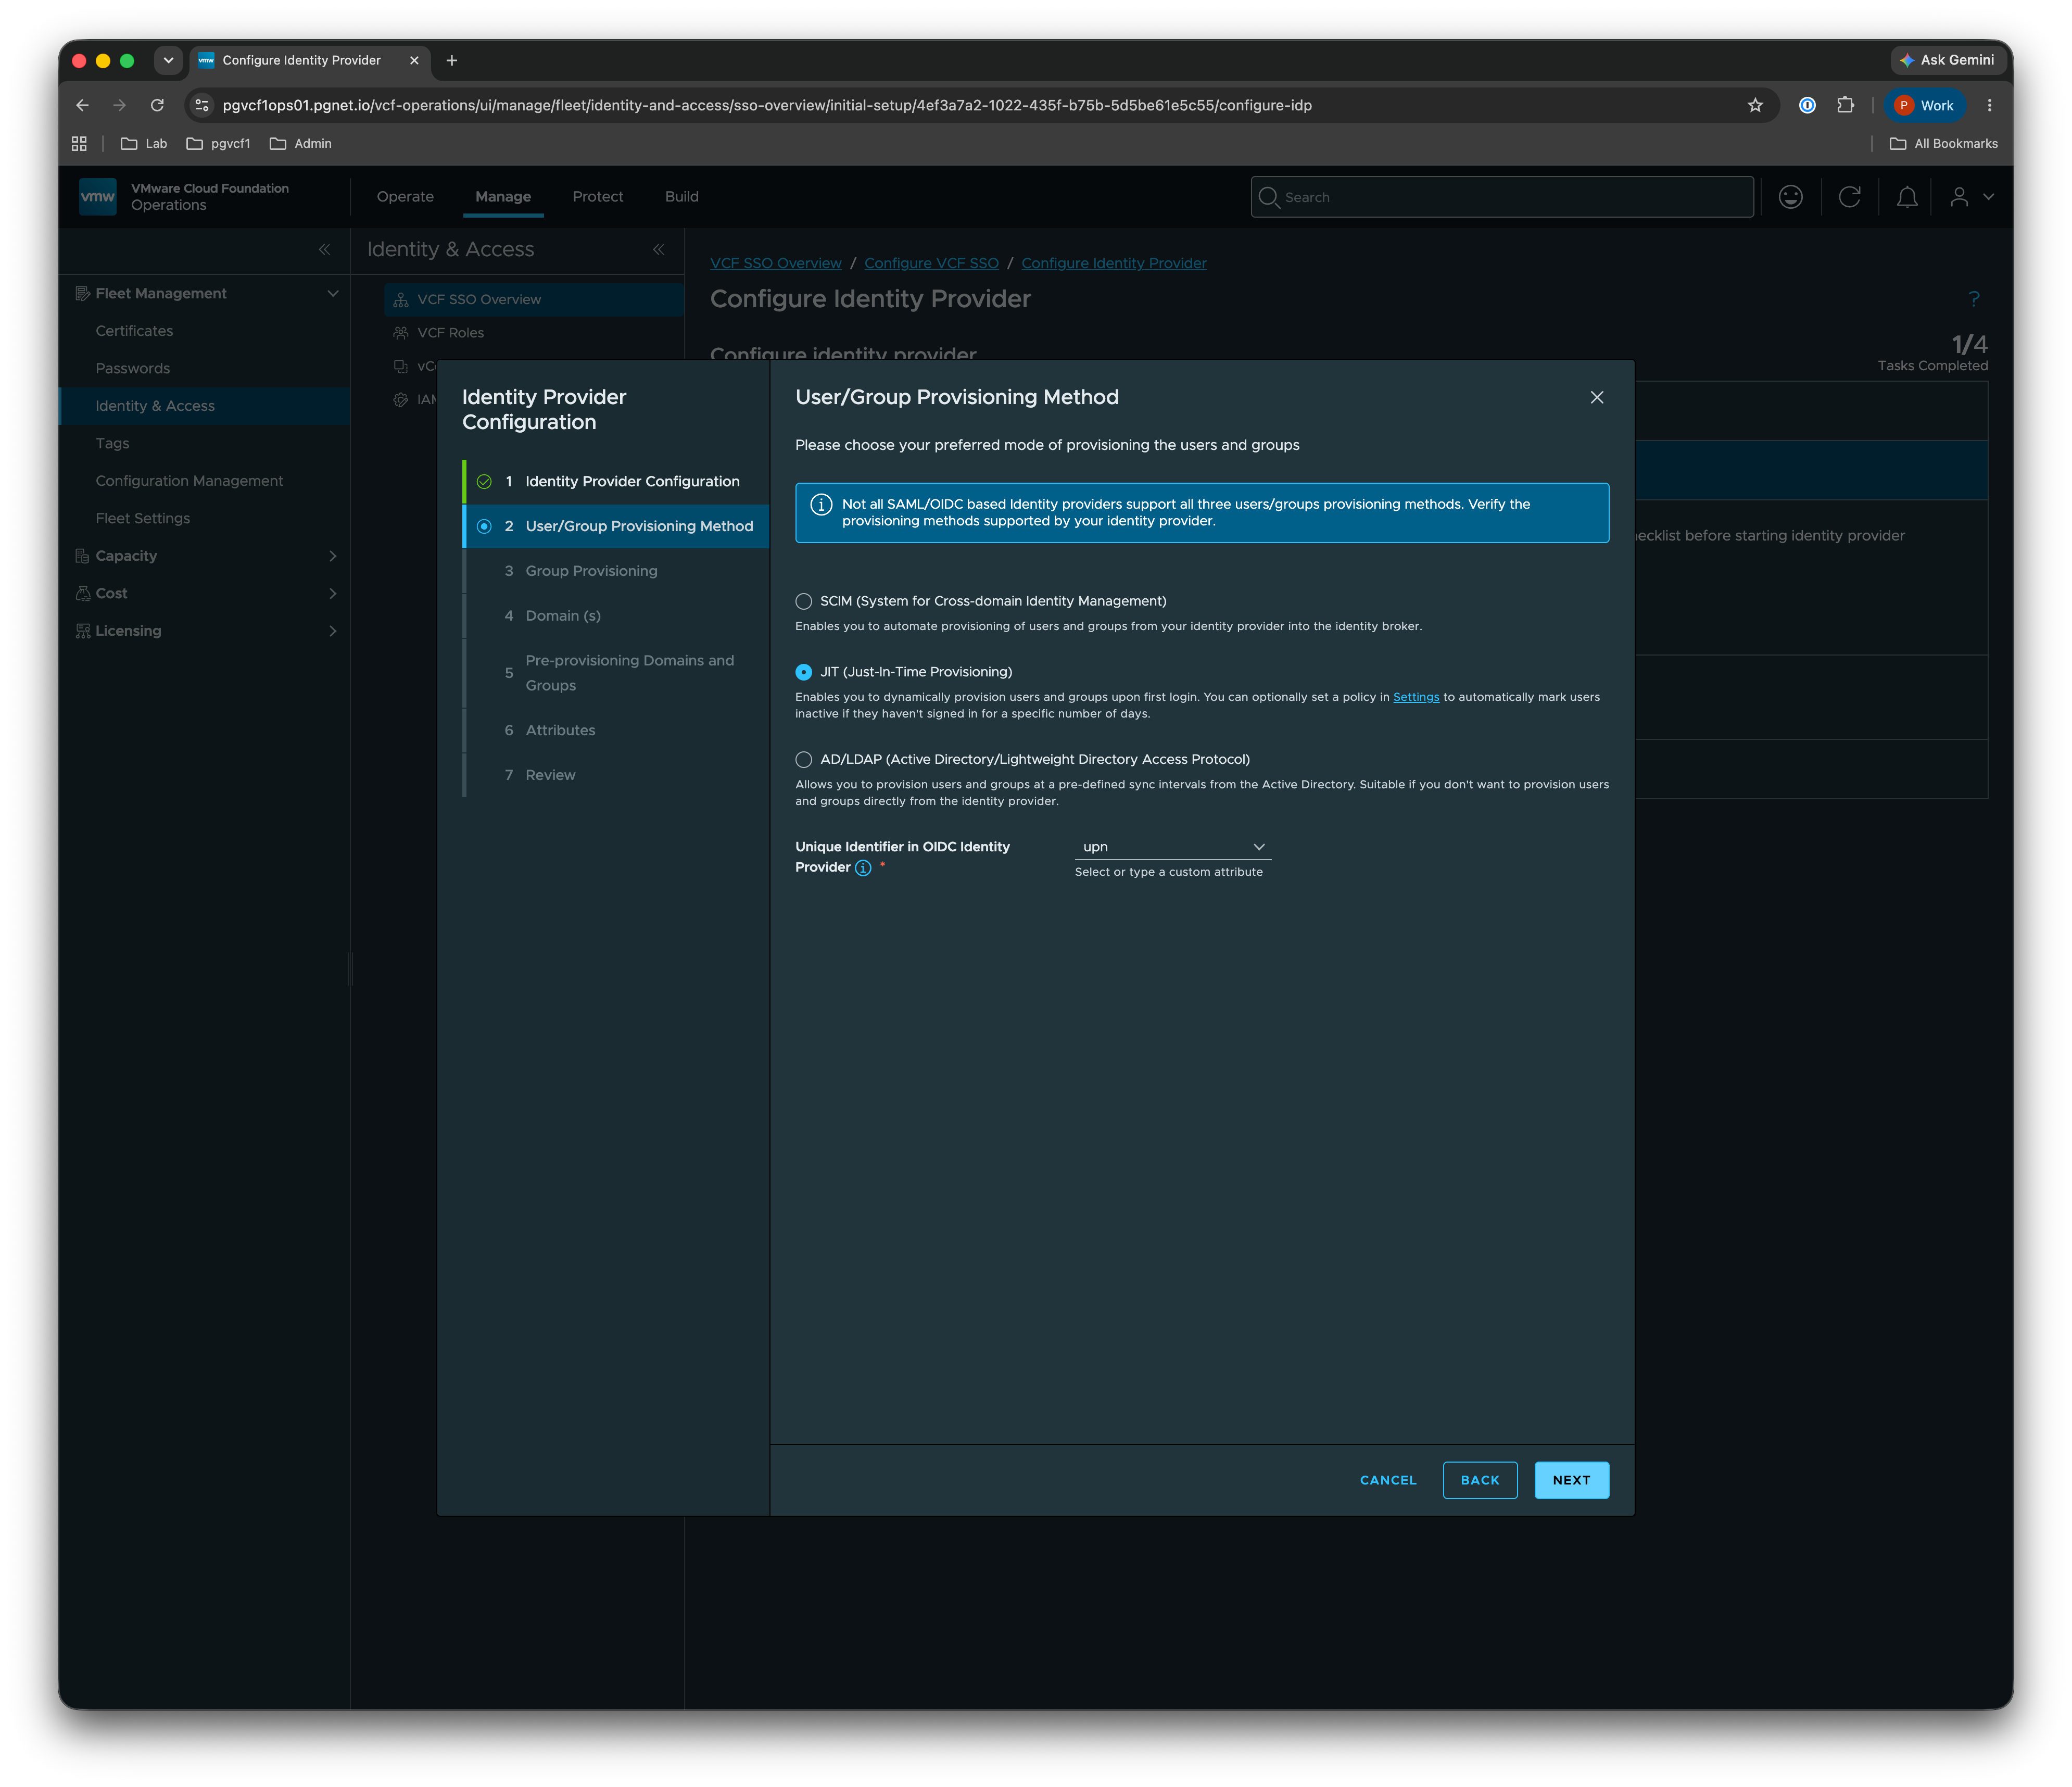Open the 1Password extension icon
The image size is (2072, 1787).
1807,105
